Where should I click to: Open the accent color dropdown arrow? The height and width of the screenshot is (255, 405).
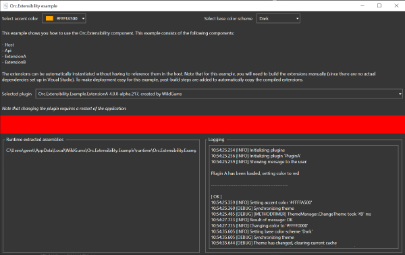click(x=83, y=19)
